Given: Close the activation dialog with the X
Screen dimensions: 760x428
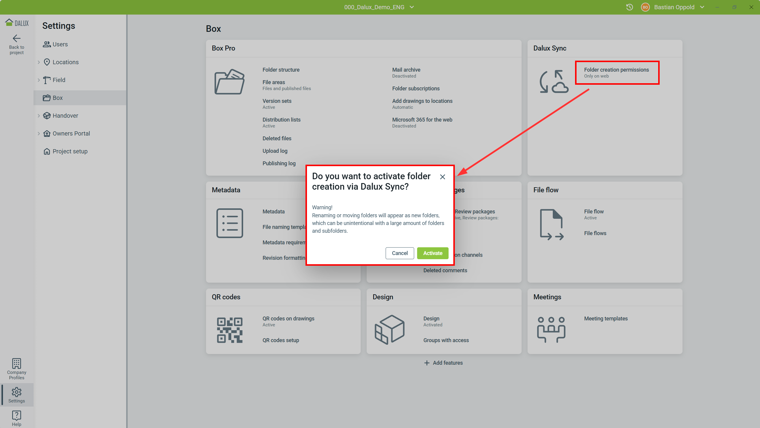Looking at the screenshot, I should (442, 177).
